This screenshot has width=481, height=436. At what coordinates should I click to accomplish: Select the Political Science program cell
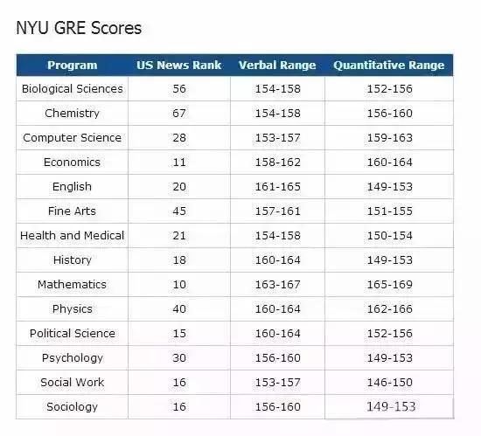click(x=72, y=334)
